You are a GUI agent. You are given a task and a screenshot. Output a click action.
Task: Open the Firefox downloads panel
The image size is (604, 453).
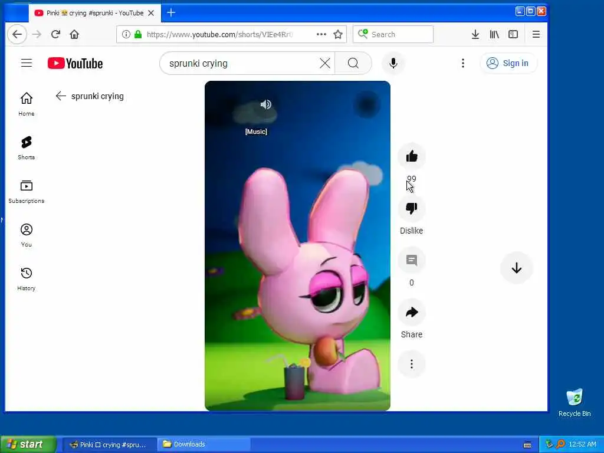pyautogui.click(x=475, y=34)
